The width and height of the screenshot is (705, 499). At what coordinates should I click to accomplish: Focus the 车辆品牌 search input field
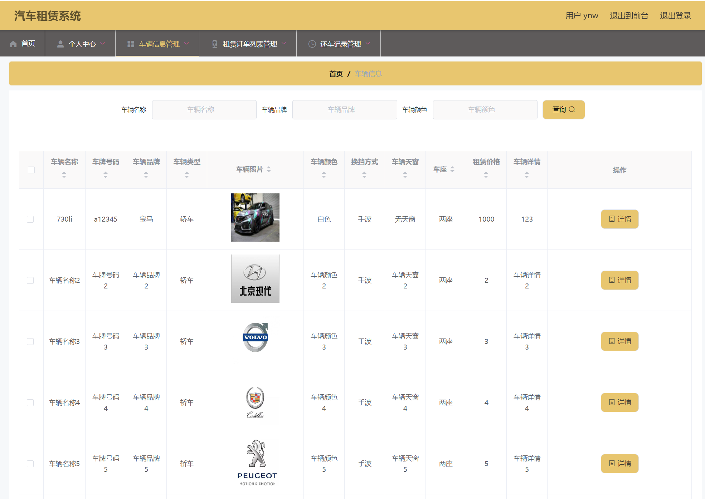tap(344, 109)
